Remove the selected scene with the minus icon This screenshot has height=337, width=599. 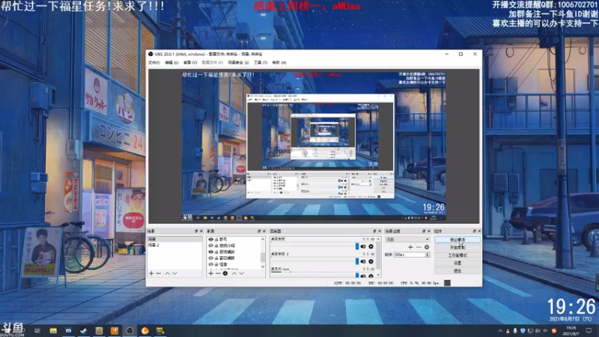(x=159, y=273)
